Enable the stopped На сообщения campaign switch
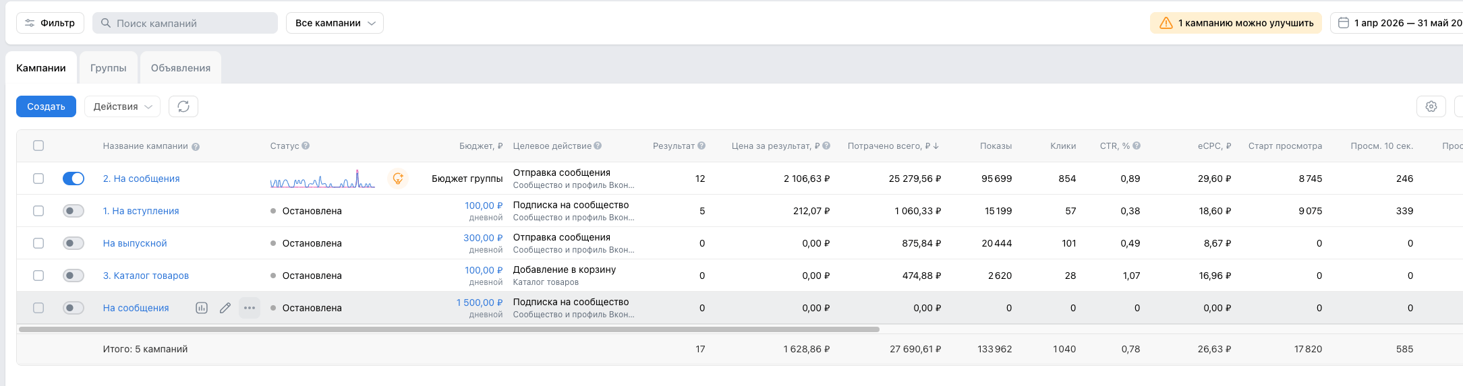This screenshot has width=1463, height=386. pyautogui.click(x=74, y=308)
